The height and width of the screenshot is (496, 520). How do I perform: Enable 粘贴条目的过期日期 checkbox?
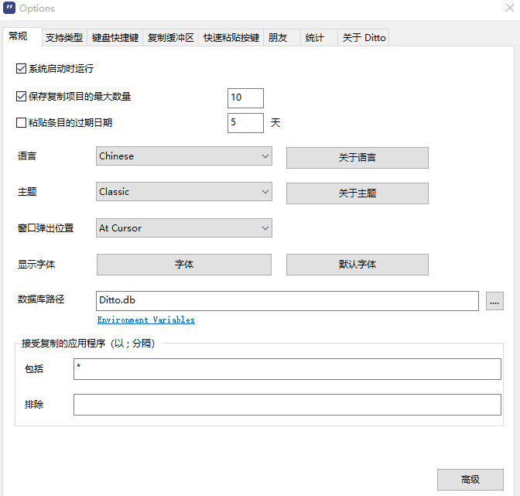pyautogui.click(x=21, y=123)
